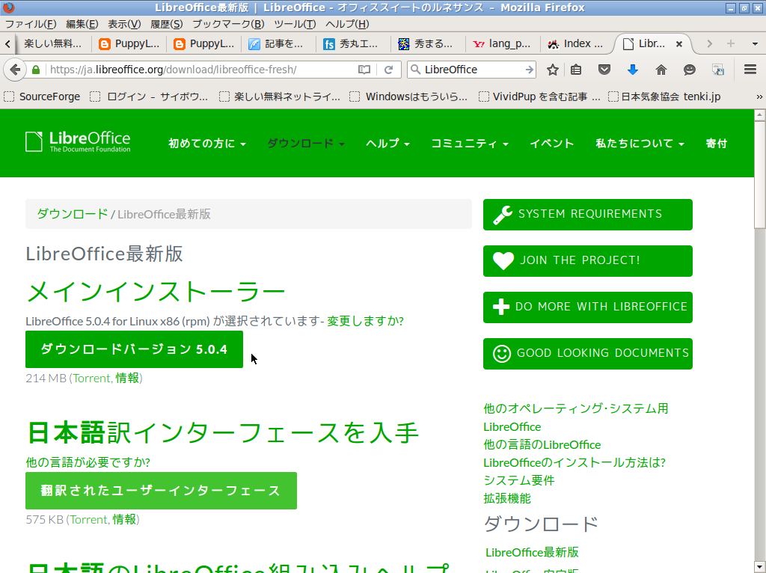Reload the page with the refresh icon

pyautogui.click(x=389, y=70)
